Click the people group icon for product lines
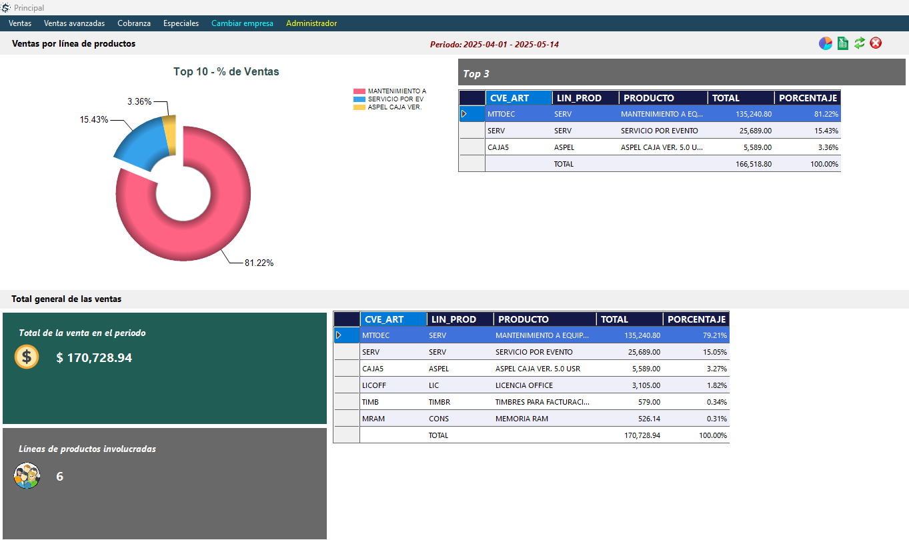The width and height of the screenshot is (909, 540). pyautogui.click(x=27, y=475)
